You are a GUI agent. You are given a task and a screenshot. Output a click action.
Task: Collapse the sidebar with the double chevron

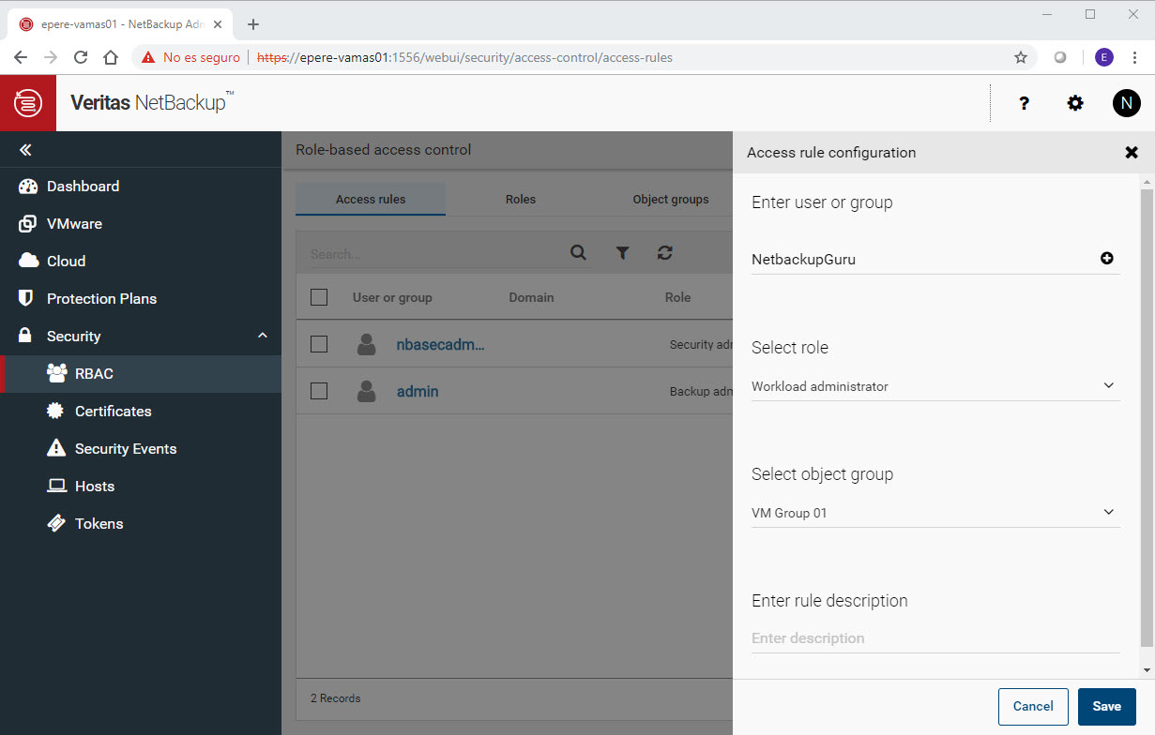pyautogui.click(x=26, y=150)
